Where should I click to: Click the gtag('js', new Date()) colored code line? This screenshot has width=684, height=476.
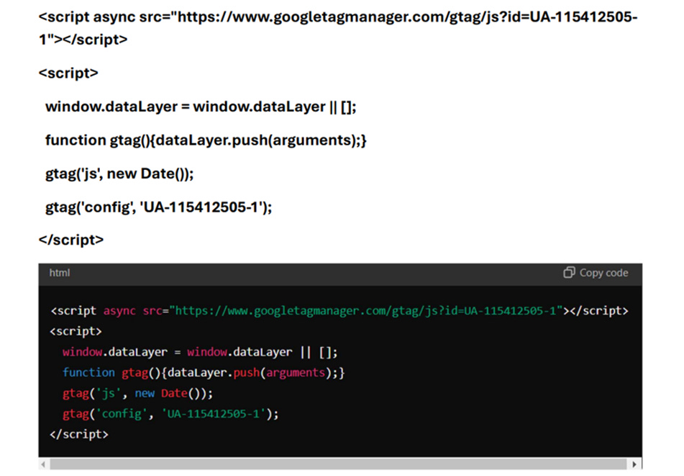[137, 393]
